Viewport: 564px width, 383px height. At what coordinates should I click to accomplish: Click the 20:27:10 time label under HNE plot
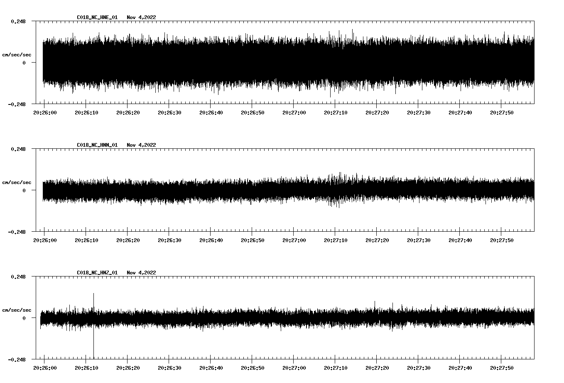[336, 113]
